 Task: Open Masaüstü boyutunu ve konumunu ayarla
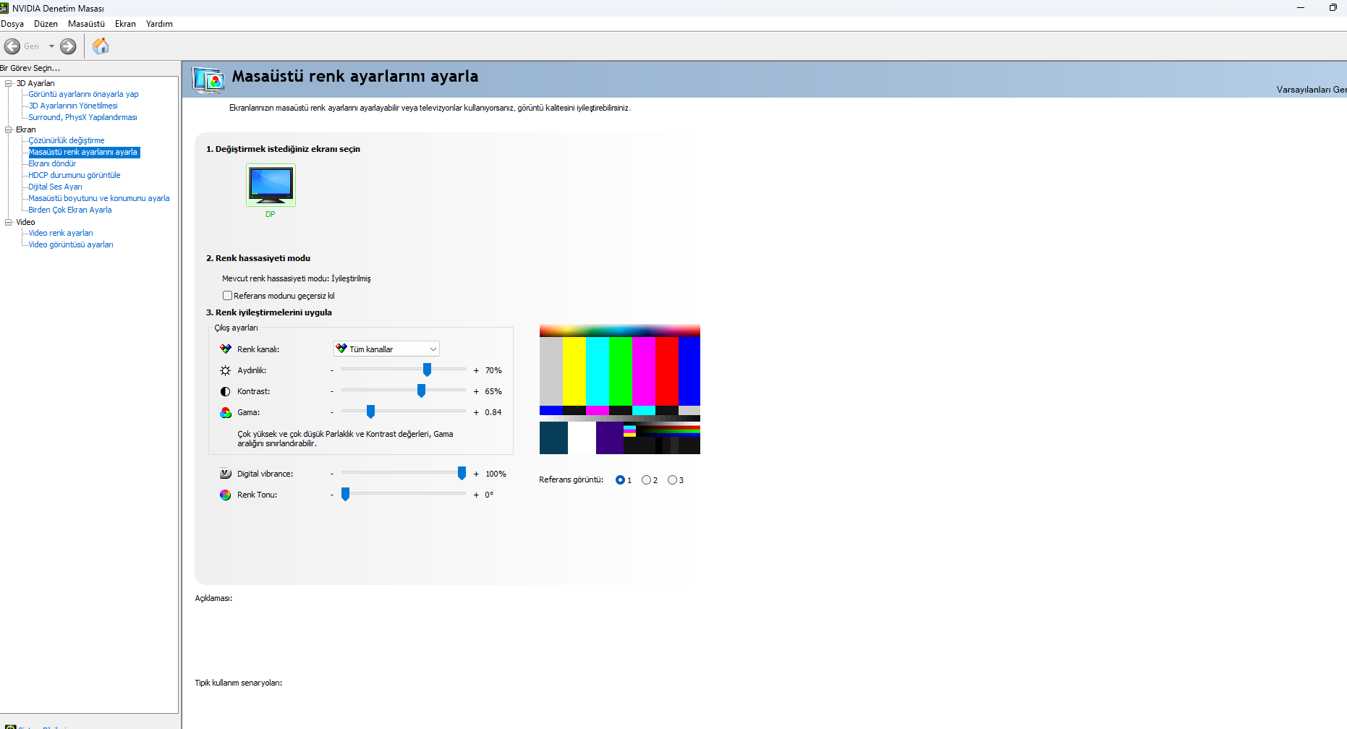pos(99,198)
